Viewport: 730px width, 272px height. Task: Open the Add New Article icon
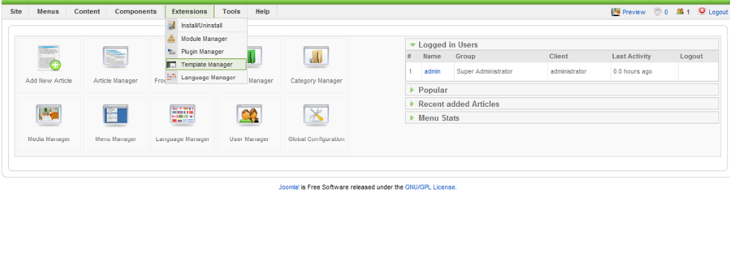49,58
